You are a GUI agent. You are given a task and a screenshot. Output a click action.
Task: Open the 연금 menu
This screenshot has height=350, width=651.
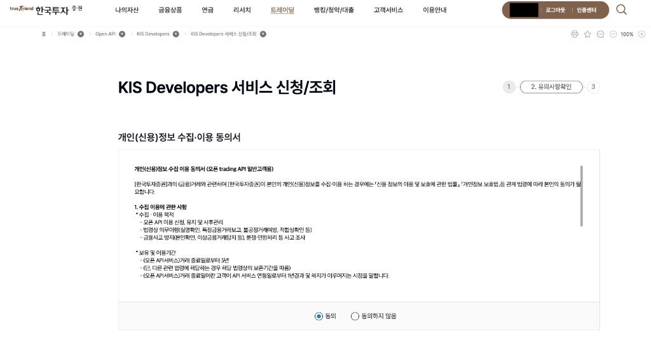click(x=208, y=10)
